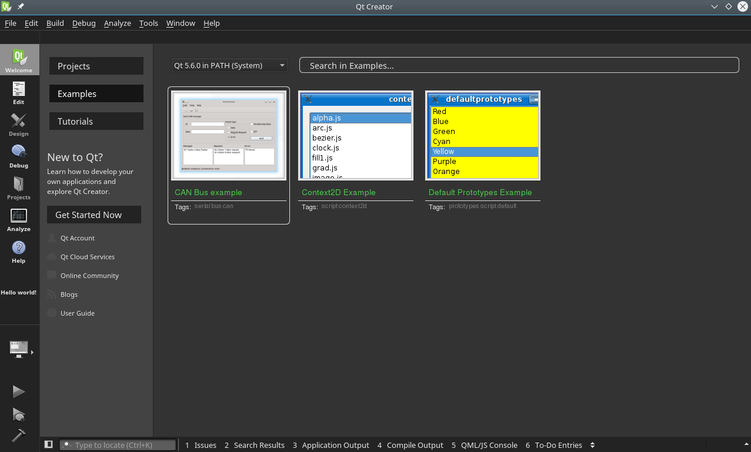Expand the output panes selector arrows
This screenshot has height=452, width=751.
pos(592,445)
